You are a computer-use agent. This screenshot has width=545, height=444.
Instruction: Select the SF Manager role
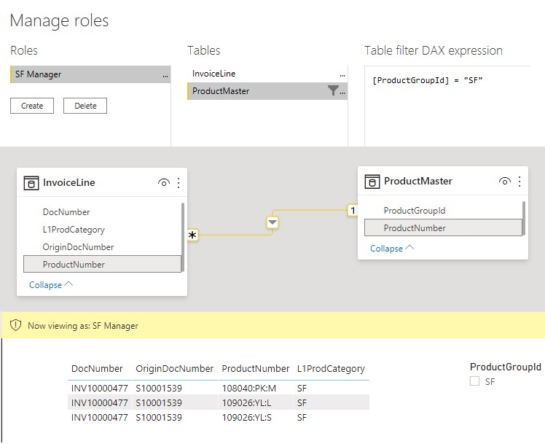tap(90, 74)
